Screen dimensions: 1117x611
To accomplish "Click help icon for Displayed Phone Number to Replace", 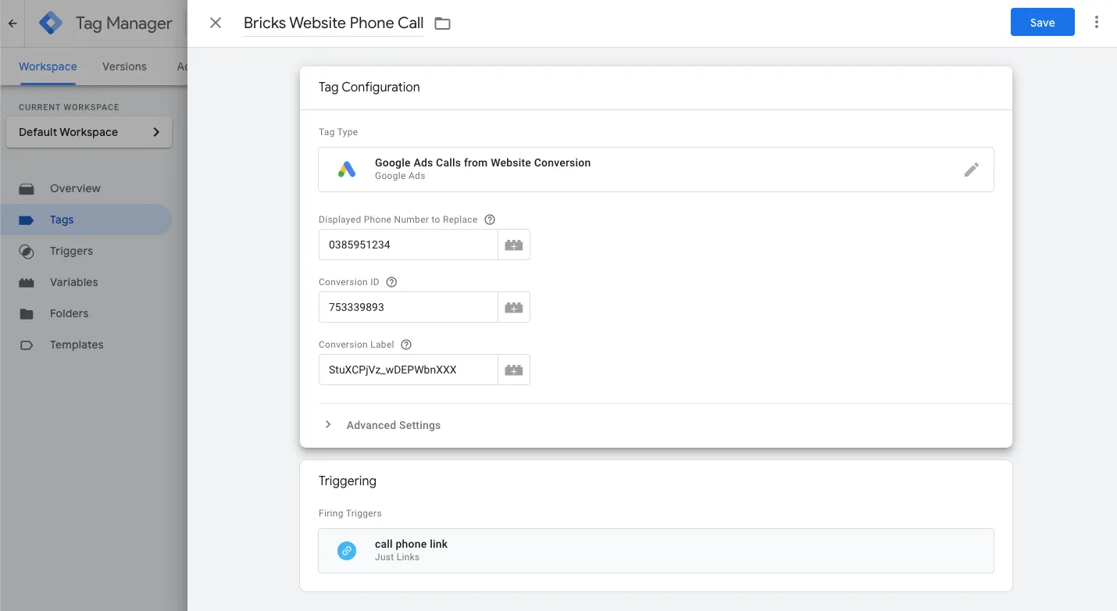I will tap(489, 220).
